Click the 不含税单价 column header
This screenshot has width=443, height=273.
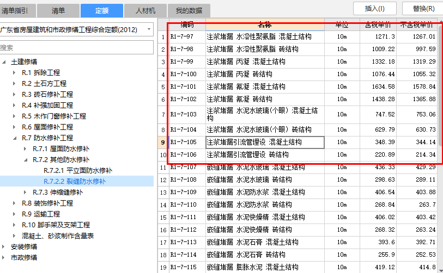click(x=417, y=24)
